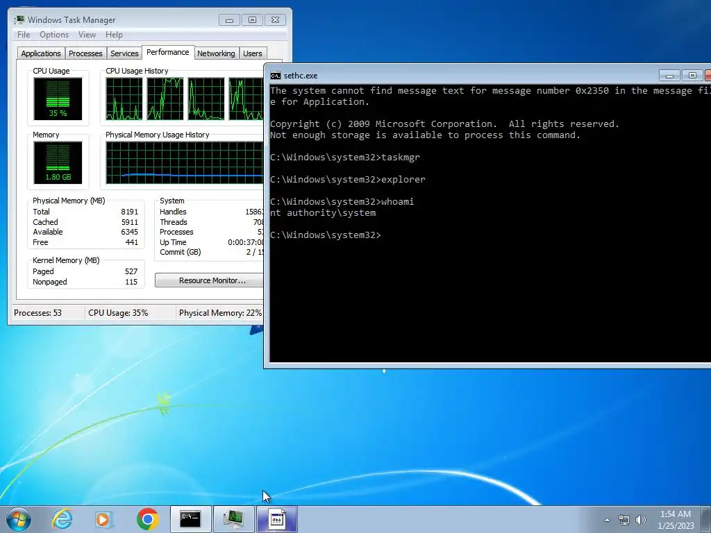Open the File menu in Task Manager
This screenshot has width=711, height=533.
tap(24, 35)
